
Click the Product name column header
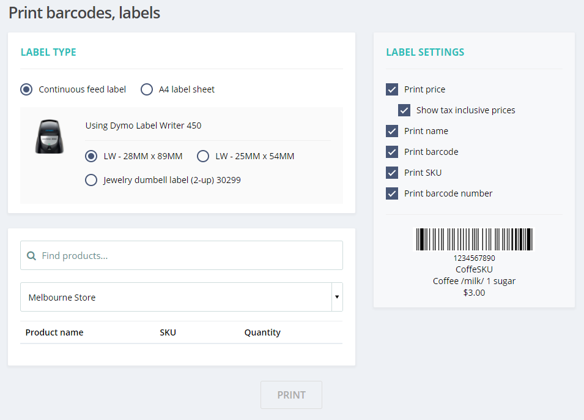[x=54, y=332]
